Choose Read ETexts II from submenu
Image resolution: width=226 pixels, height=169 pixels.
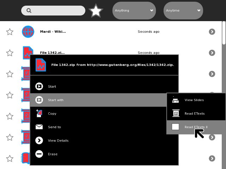tap(196, 127)
